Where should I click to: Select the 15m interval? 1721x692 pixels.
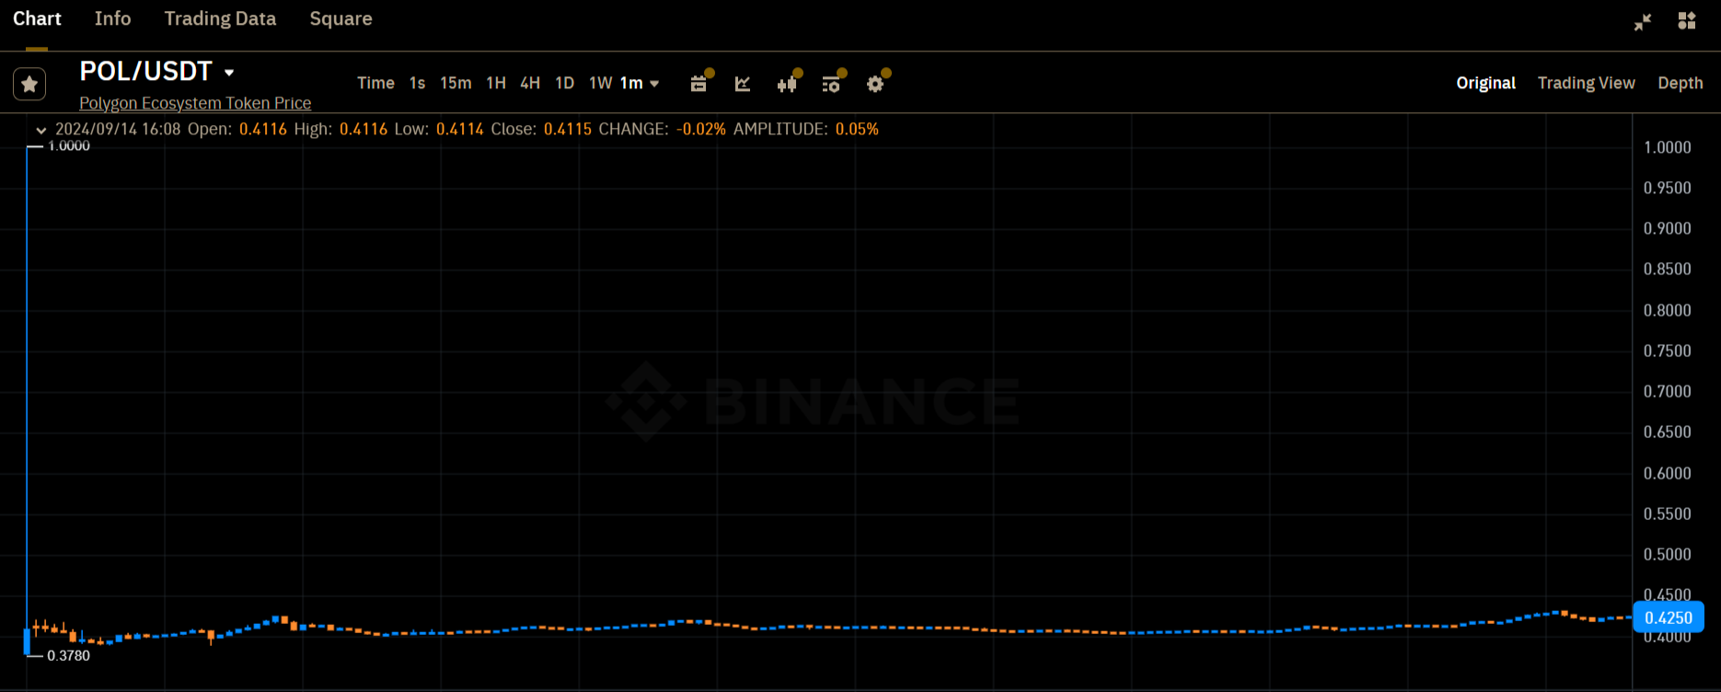tap(456, 83)
